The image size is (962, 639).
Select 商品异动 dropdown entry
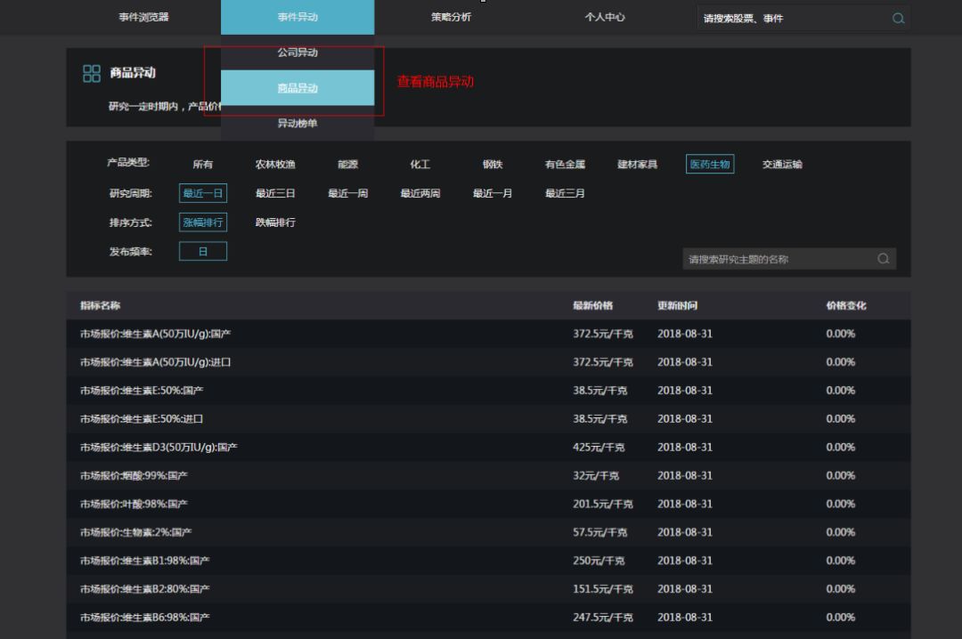[297, 88]
